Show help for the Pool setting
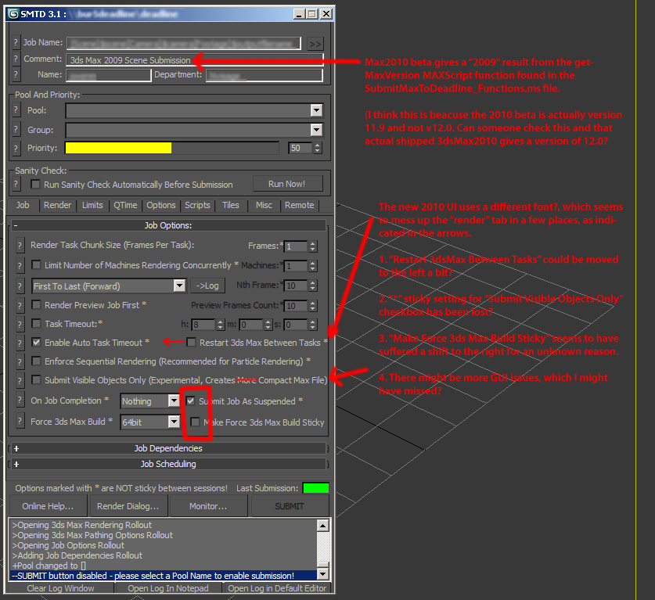 [x=16, y=110]
